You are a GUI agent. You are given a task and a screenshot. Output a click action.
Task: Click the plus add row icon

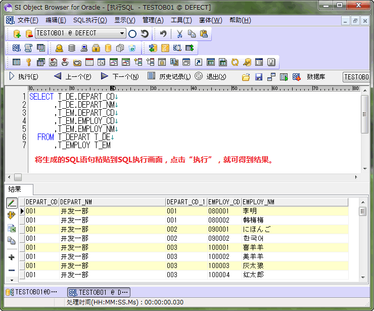coord(12,257)
